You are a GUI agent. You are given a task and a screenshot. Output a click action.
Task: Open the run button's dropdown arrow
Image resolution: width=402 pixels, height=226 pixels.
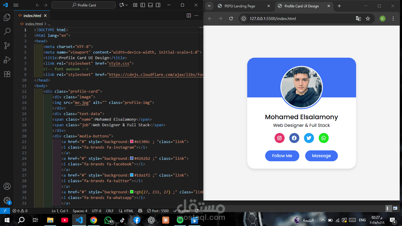(126, 5)
